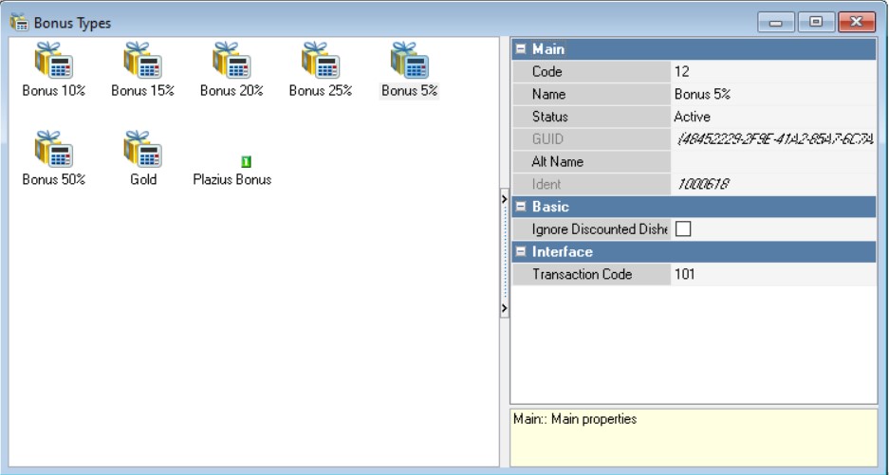
Task: Click the Bonus Types title bar icon
Action: click(x=18, y=22)
